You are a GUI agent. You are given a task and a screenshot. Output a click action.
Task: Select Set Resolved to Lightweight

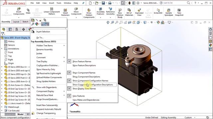(x=49, y=73)
